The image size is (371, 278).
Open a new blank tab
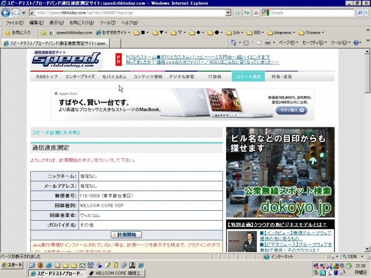(x=115, y=44)
